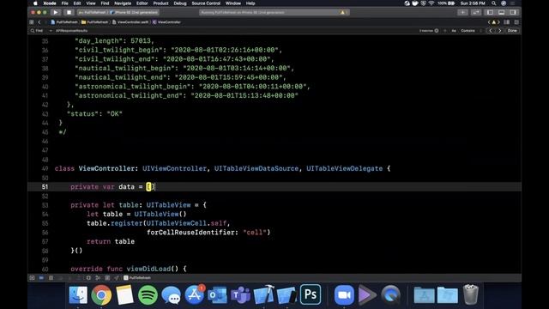Toggle the Inspectors panel visibility
549x309 pixels.
pos(513,12)
